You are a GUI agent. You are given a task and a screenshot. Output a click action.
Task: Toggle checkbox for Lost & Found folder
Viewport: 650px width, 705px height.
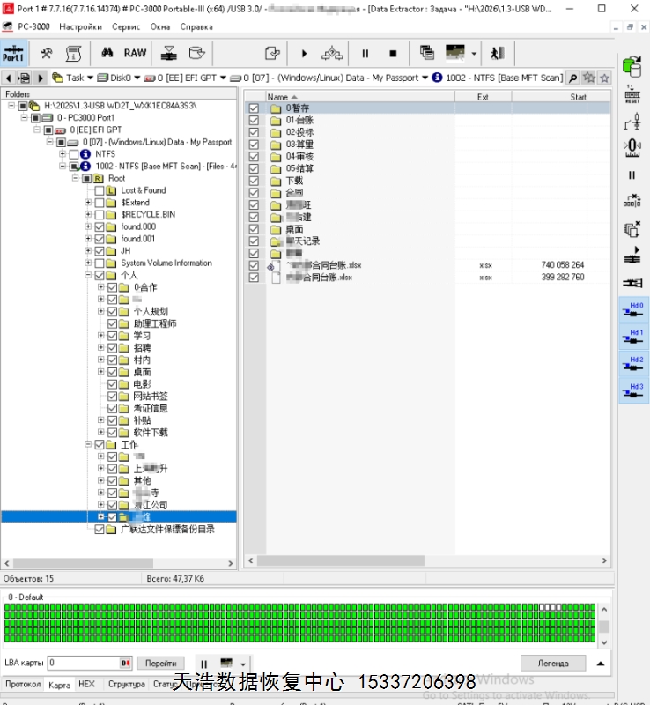(100, 190)
